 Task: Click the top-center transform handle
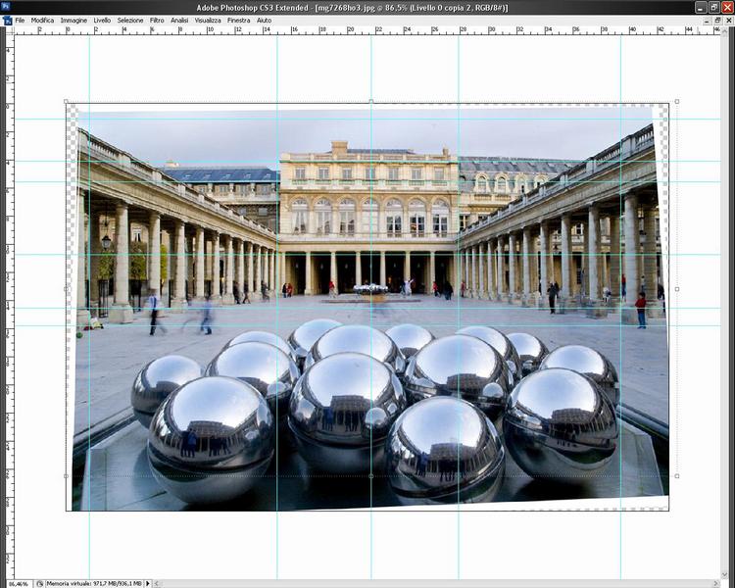[371, 101]
